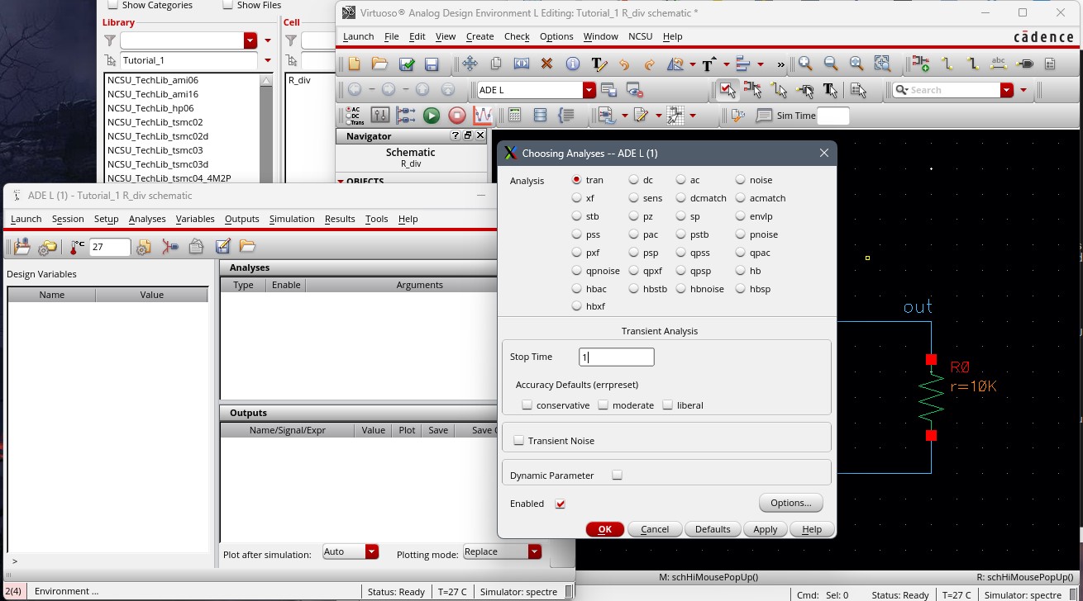Click the Setup Outputs pin icon in ADE L
This screenshot has width=1083, height=601.
[x=170, y=246]
